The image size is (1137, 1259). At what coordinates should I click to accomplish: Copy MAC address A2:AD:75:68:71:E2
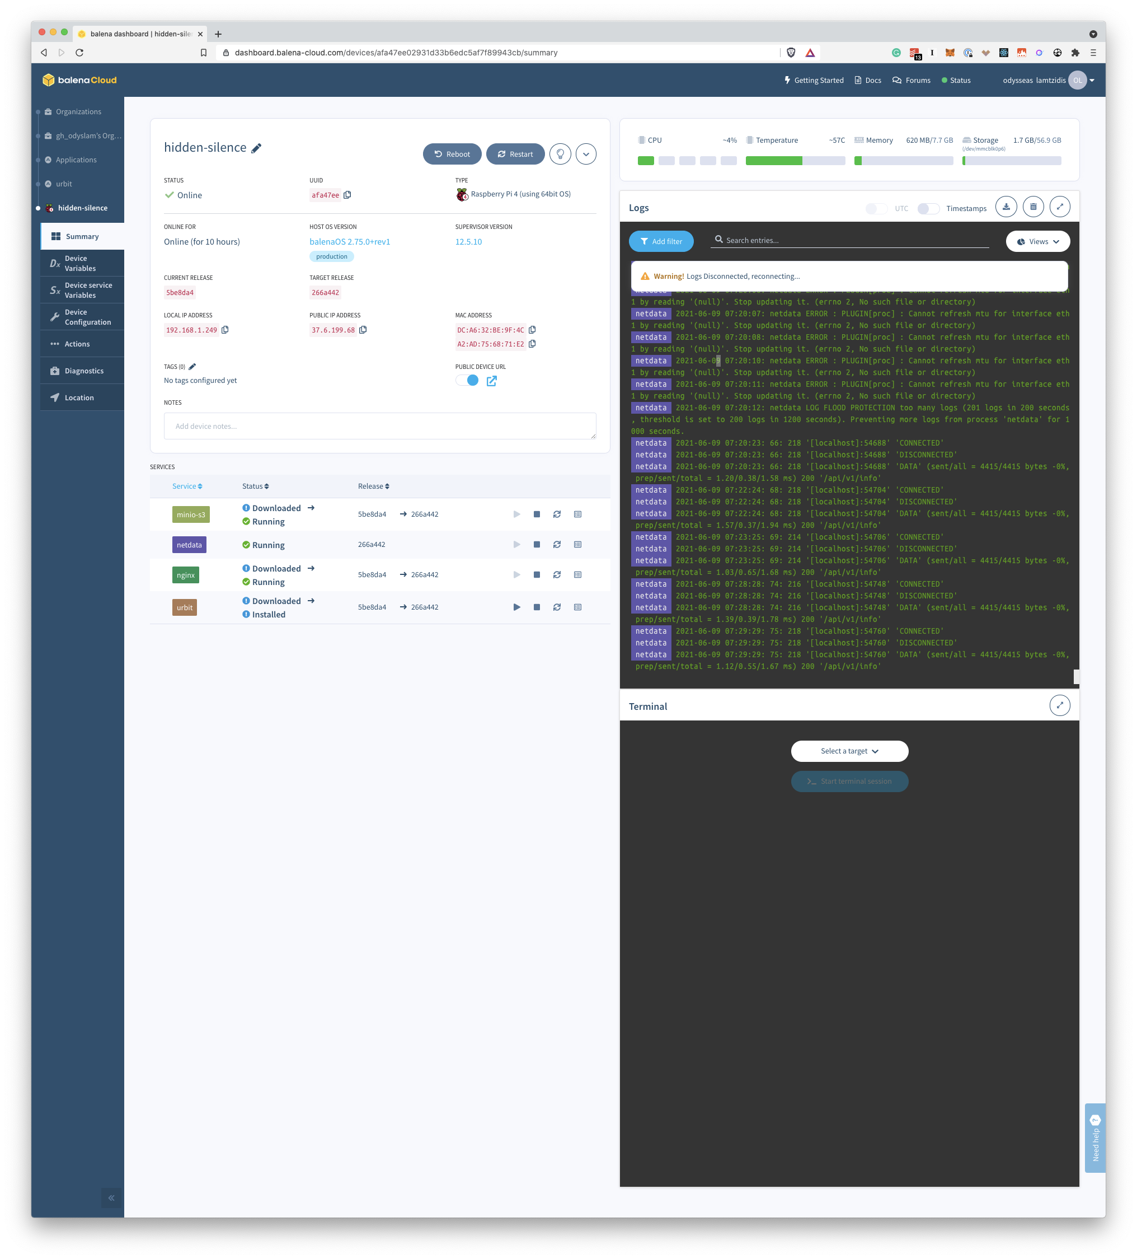532,344
